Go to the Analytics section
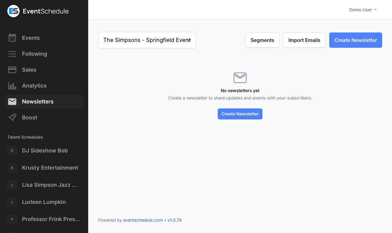The height and width of the screenshot is (233, 392). point(34,86)
